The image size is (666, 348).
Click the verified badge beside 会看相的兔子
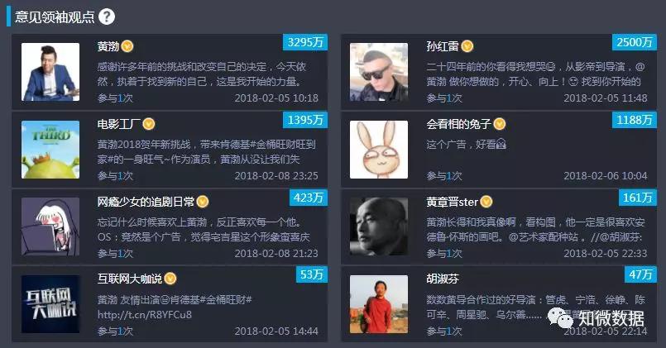pos(500,124)
